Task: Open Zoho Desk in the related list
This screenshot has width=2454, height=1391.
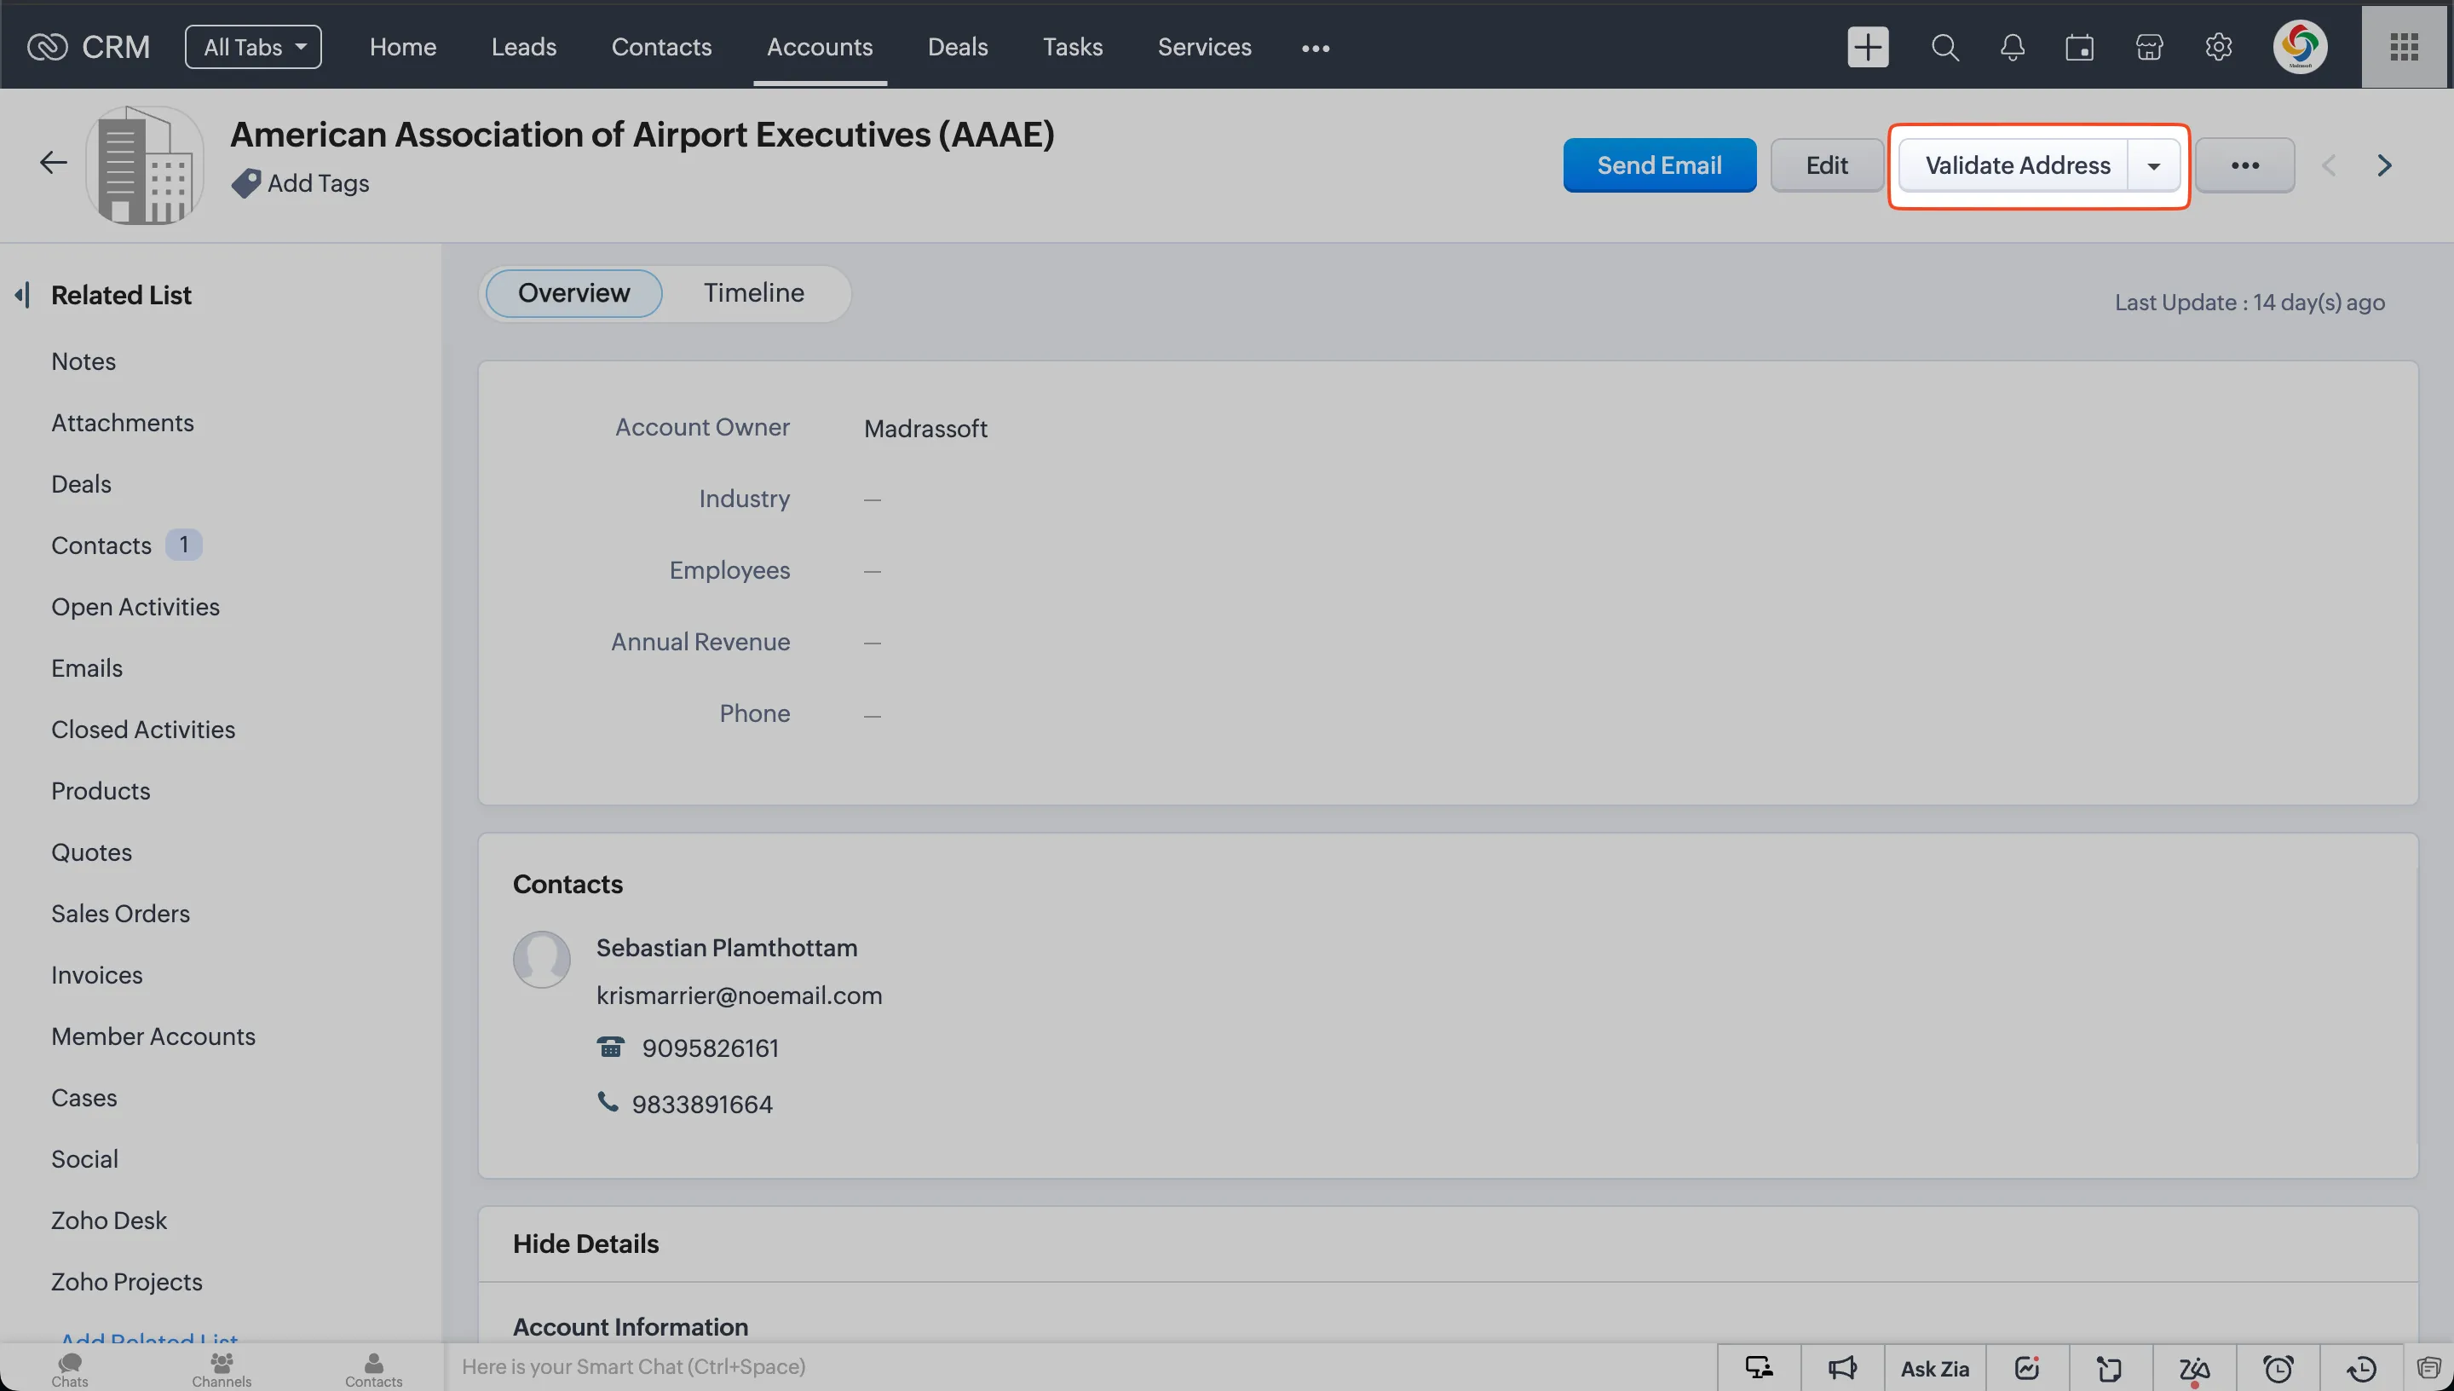Action: click(x=109, y=1220)
